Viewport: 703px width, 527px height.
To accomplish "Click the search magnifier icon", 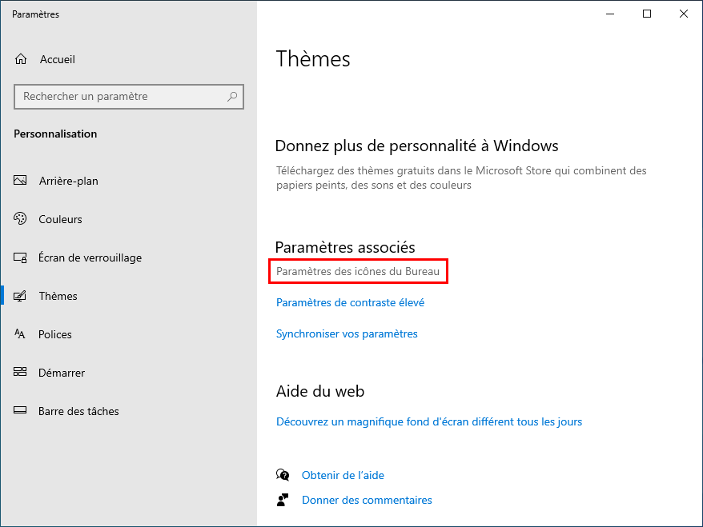I will tap(232, 96).
